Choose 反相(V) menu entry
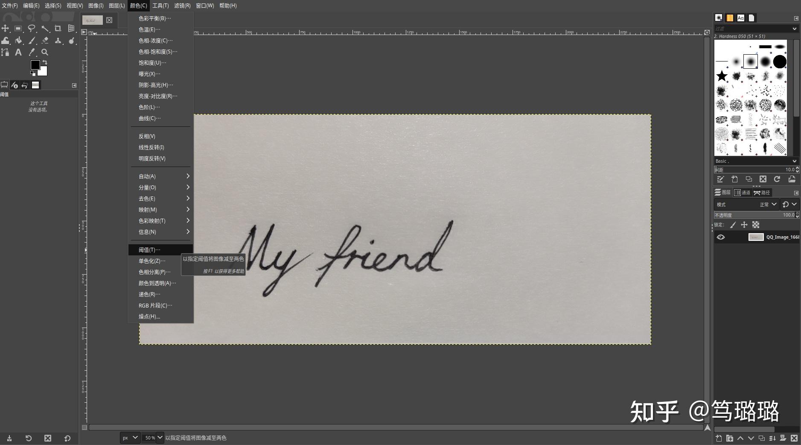801x445 pixels. pyautogui.click(x=160, y=136)
